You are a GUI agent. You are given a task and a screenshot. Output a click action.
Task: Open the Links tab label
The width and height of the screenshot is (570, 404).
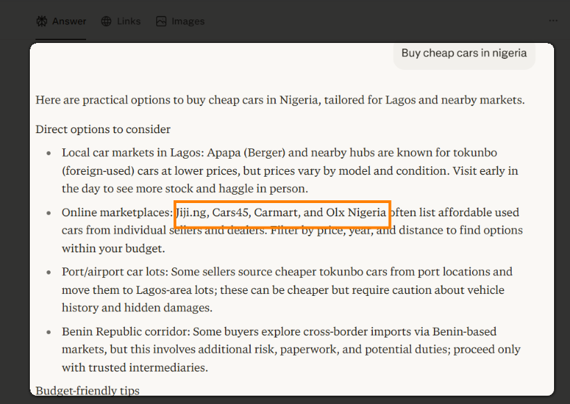[128, 21]
